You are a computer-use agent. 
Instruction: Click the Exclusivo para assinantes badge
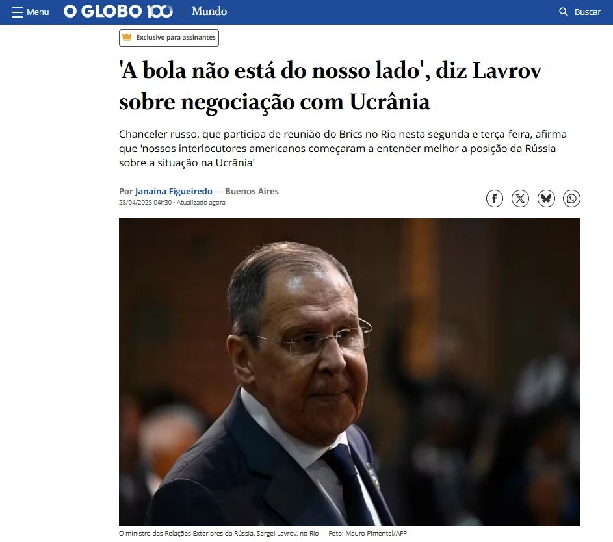[x=169, y=38]
